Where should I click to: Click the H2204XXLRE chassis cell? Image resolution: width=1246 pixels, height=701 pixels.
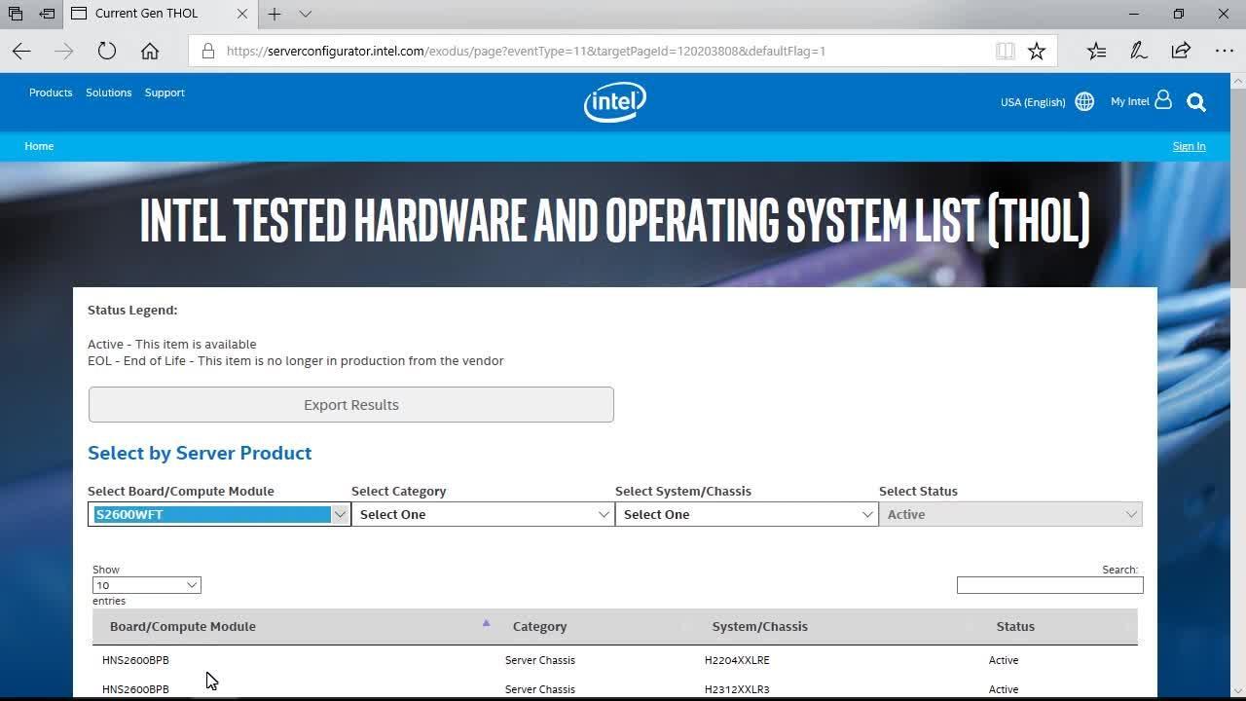(737, 660)
